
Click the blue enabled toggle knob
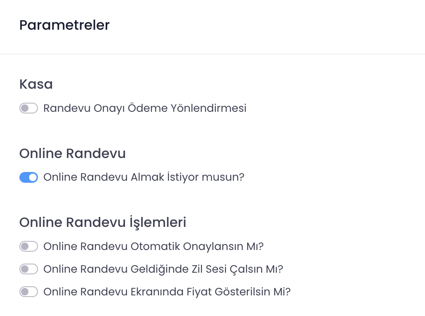click(x=33, y=177)
